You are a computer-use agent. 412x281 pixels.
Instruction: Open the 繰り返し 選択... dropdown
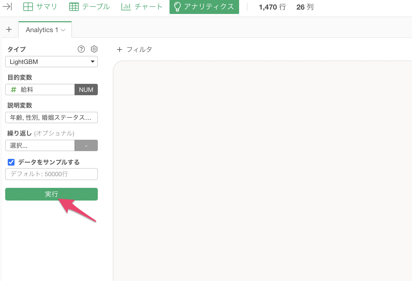pyautogui.click(x=40, y=146)
